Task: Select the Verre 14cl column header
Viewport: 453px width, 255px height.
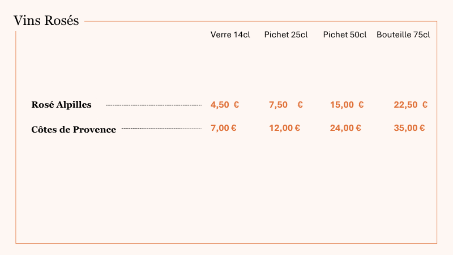Action: 230,35
